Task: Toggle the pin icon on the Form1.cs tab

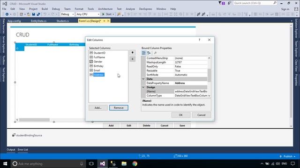Action: pyautogui.click(x=104, y=21)
